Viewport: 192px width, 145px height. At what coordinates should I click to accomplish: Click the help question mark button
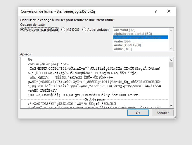click(155, 11)
